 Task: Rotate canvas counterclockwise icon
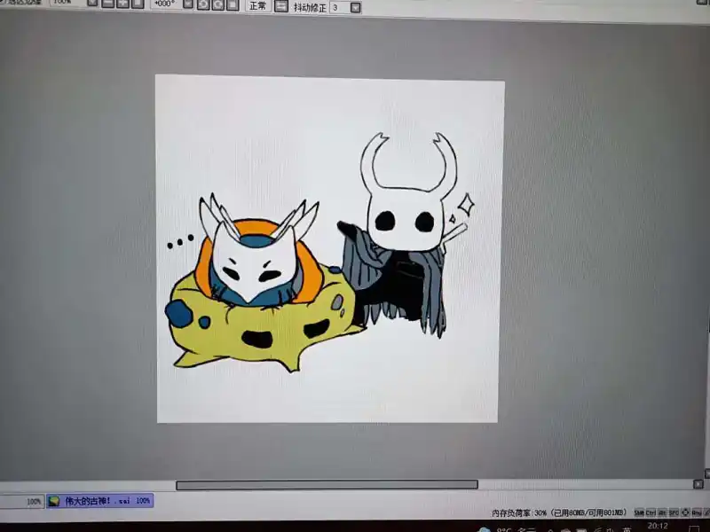203,5
